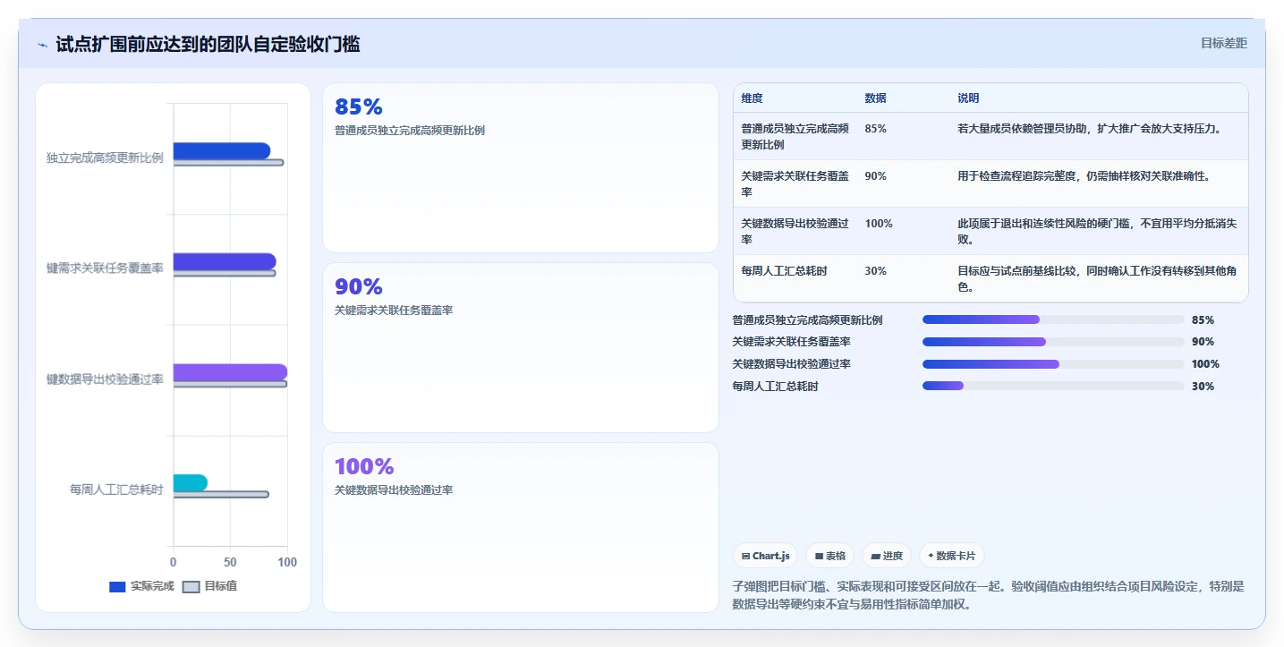Click the large 85% figure in the first card
Image resolution: width=1284 pixels, height=647 pixels.
click(x=358, y=106)
